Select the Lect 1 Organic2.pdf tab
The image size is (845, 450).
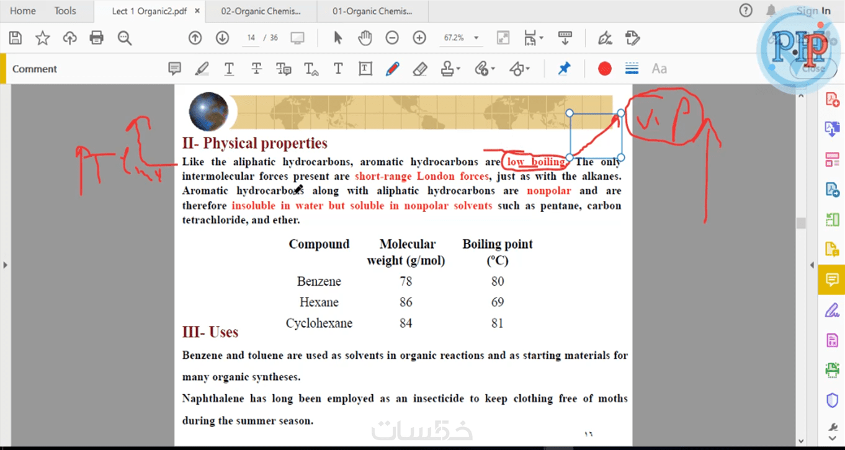(150, 11)
